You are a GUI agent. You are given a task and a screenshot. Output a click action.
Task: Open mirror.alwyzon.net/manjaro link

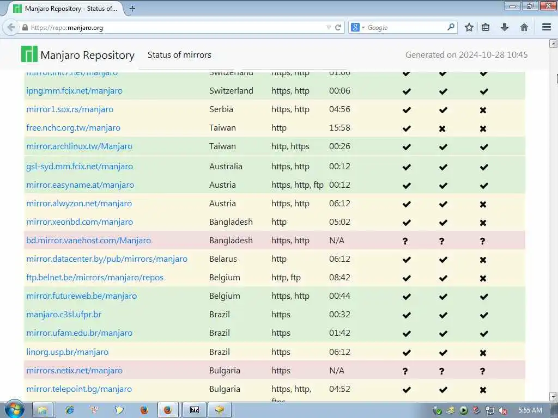79,204
